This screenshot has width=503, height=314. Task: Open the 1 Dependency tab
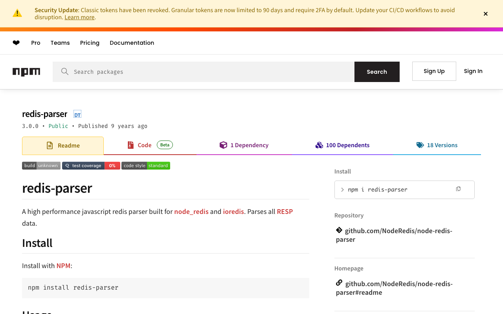pos(244,145)
